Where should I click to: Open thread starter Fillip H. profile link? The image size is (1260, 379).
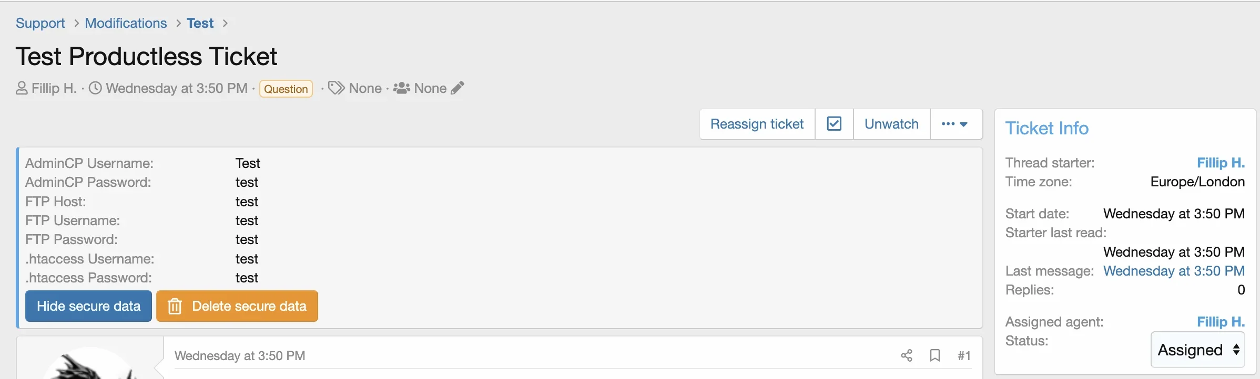coord(1221,163)
